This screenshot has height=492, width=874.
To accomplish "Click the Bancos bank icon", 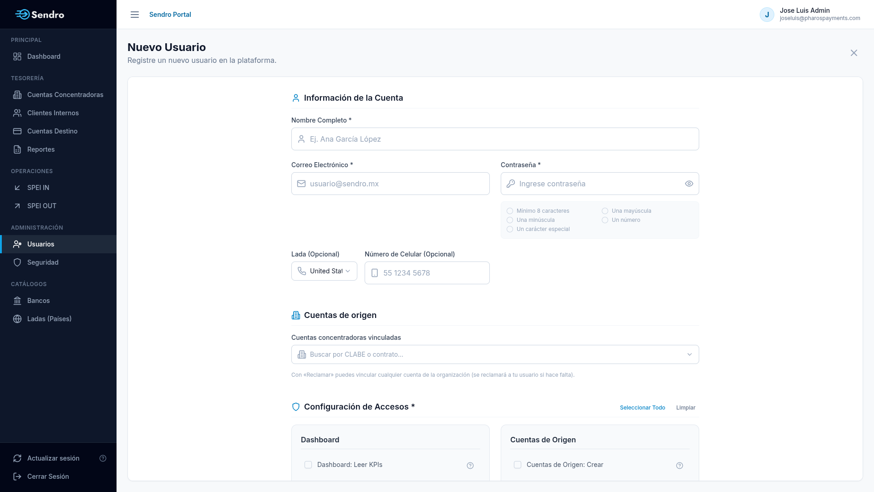I will coord(17,301).
